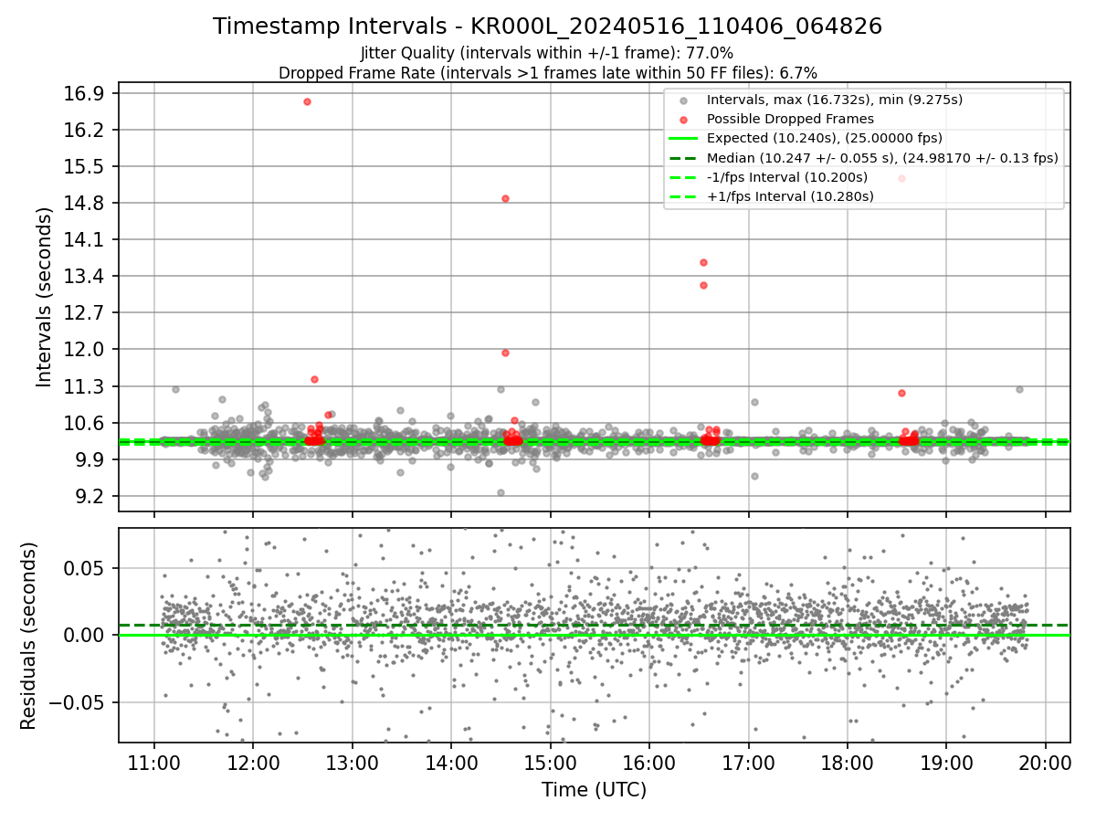Click the y-axis tick label '16.2'

pyautogui.click(x=86, y=130)
